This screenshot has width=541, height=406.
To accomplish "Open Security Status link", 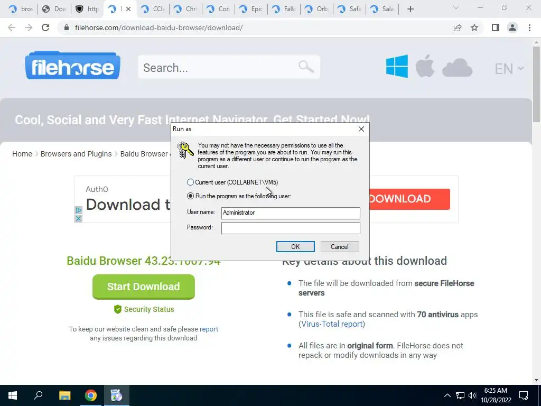I will coord(144,309).
